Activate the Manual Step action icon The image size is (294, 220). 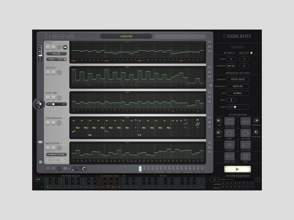pos(229,156)
